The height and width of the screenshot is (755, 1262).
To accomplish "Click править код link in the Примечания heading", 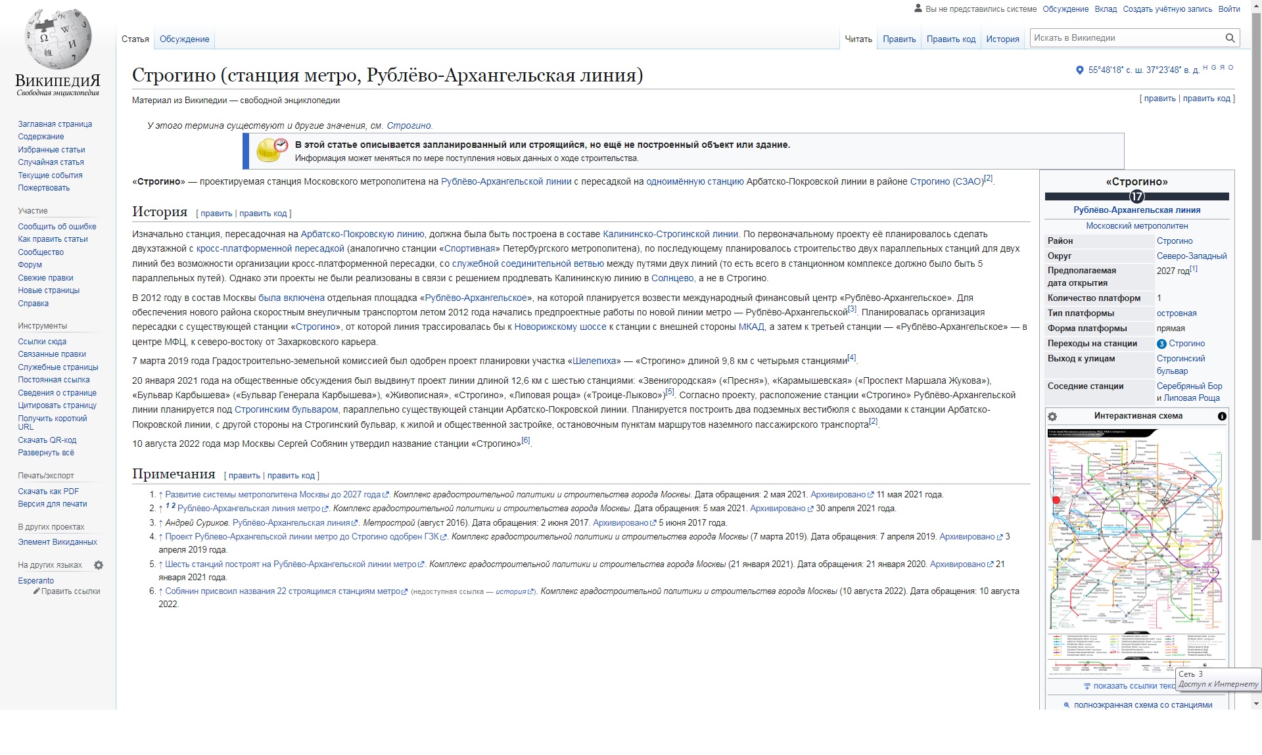I will coord(291,476).
